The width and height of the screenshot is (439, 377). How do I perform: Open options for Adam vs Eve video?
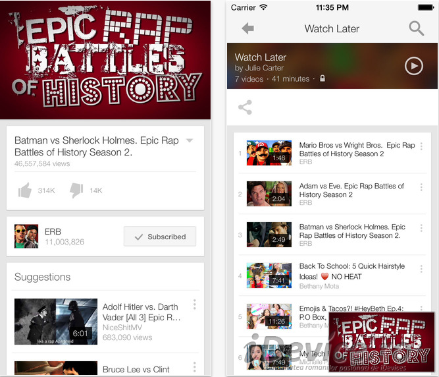pyautogui.click(x=421, y=187)
